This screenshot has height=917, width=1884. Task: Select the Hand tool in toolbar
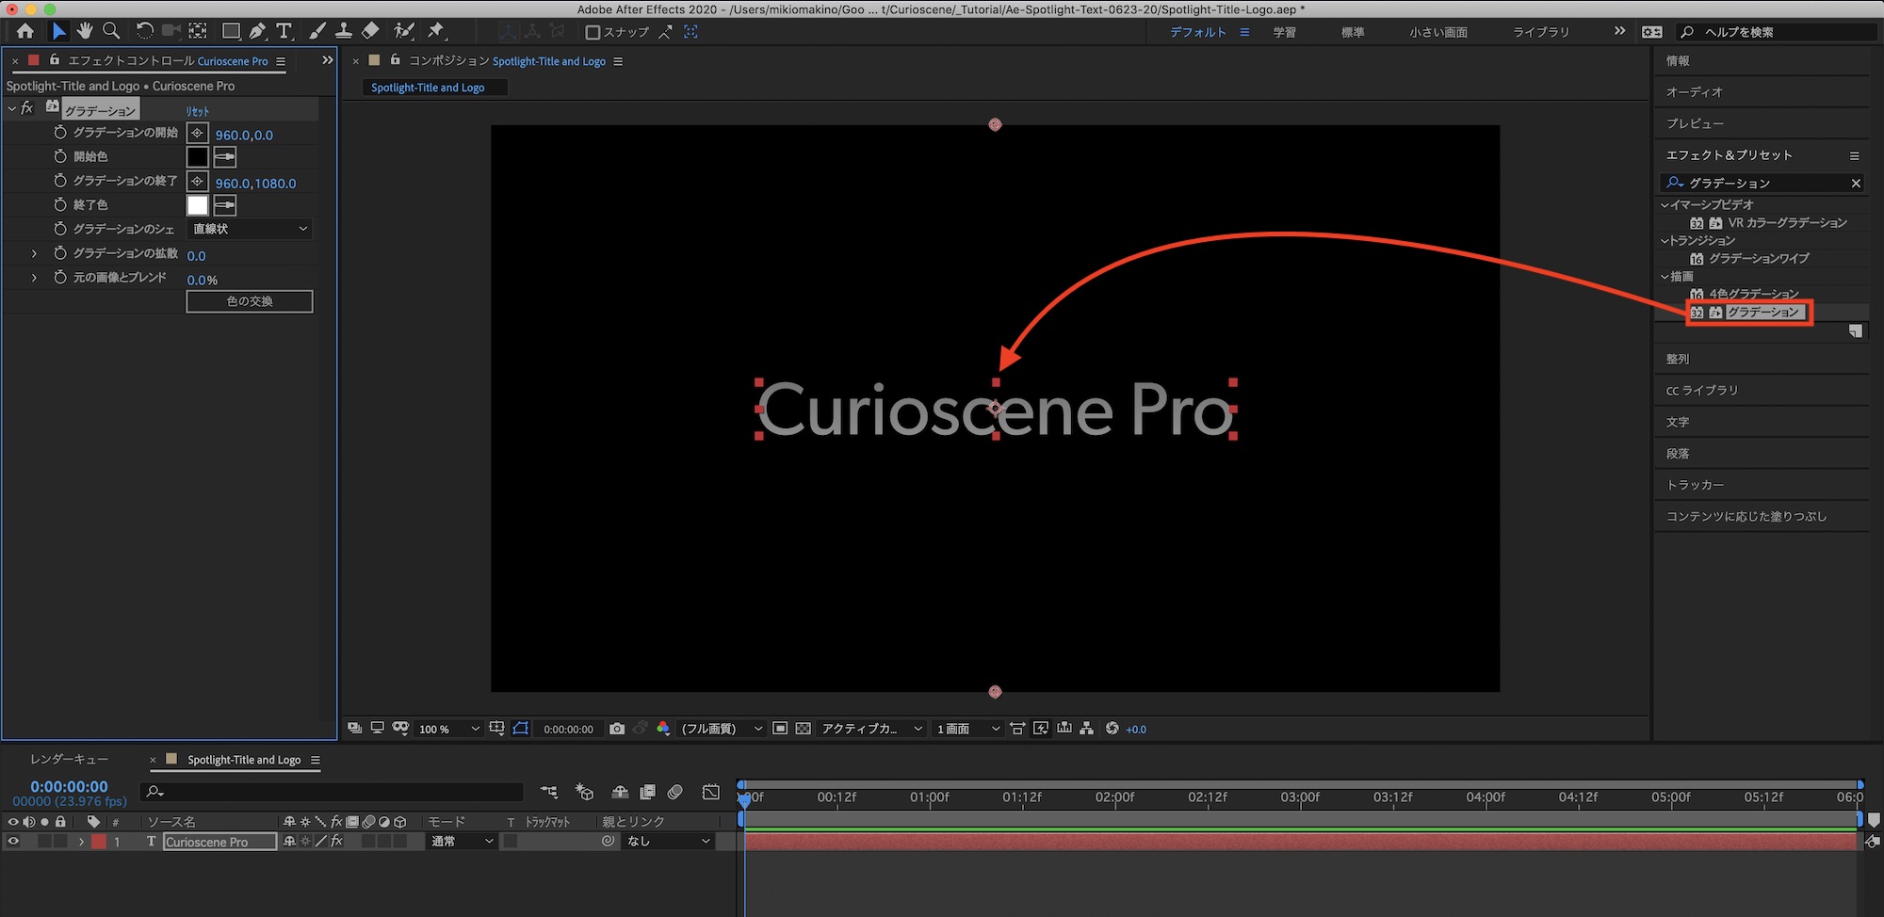click(x=85, y=31)
